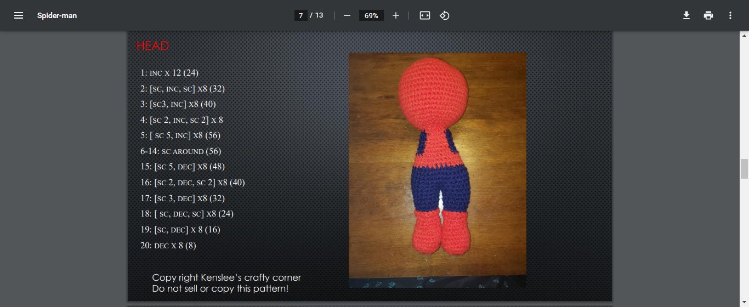Select row 19: [sc, dec] x 8 (16)
This screenshot has width=749, height=307.
(x=180, y=229)
